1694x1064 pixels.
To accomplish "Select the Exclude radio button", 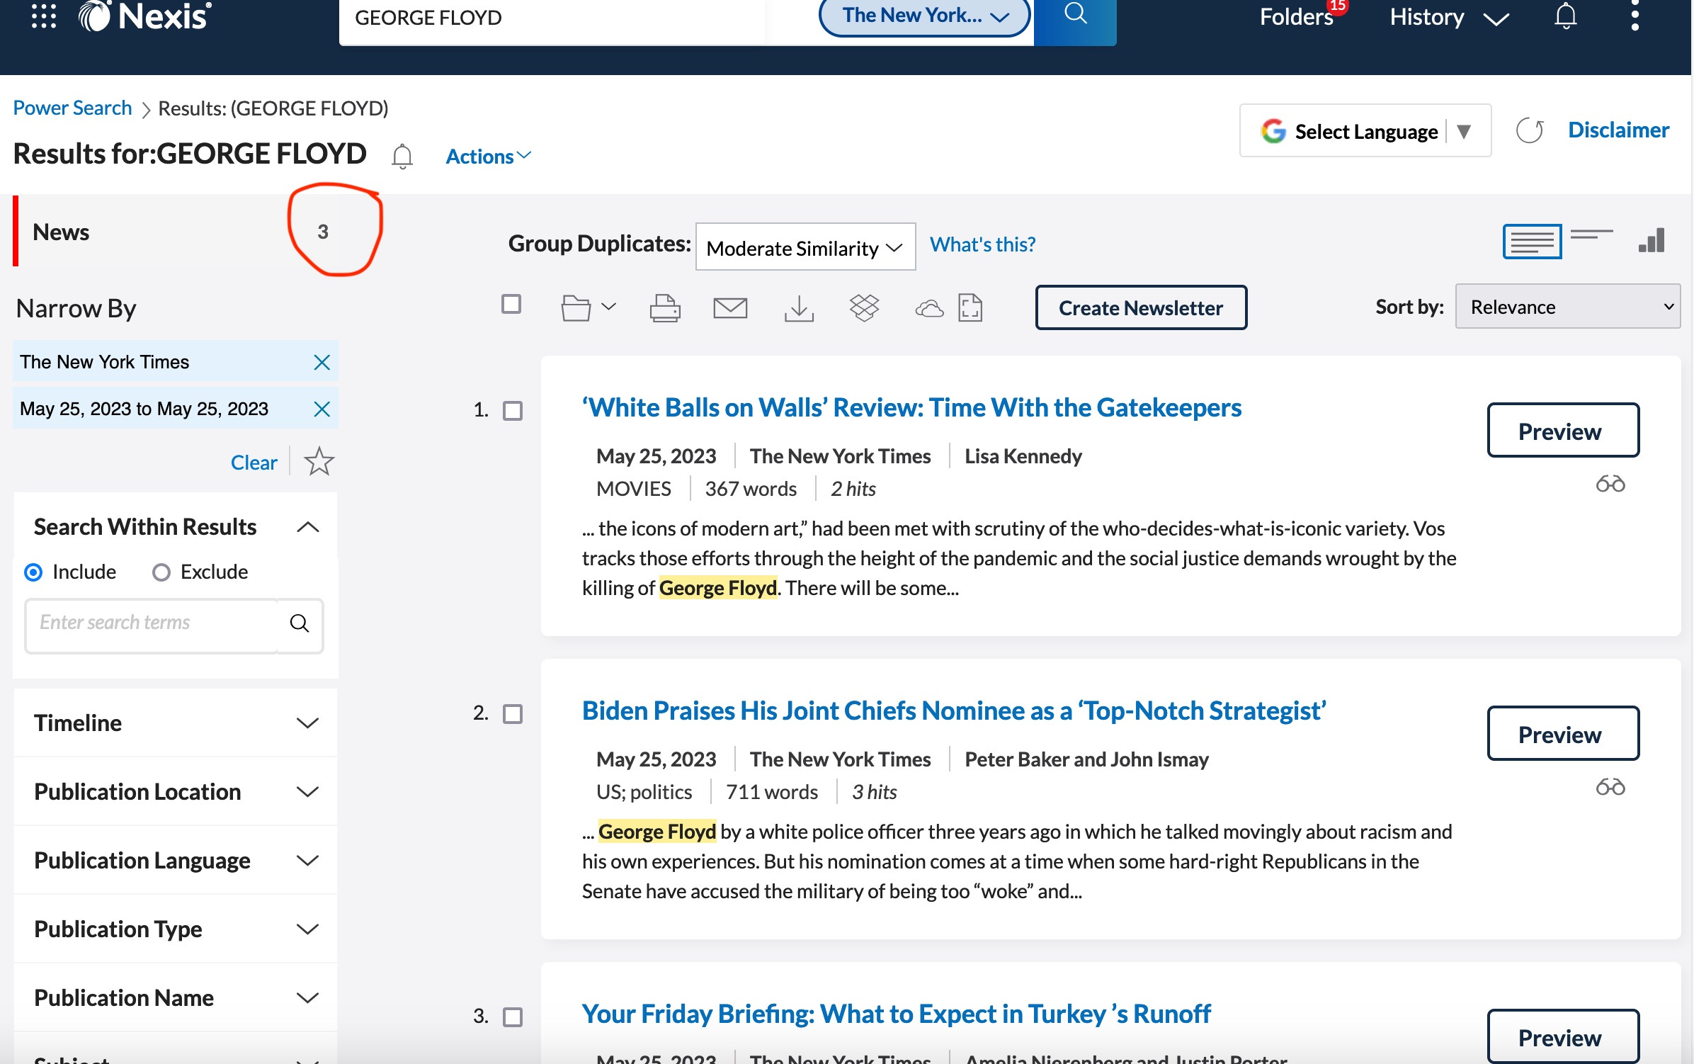I will pyautogui.click(x=161, y=572).
